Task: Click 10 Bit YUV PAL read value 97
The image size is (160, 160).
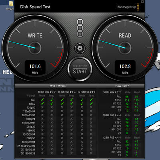Action: pyautogui.click(x=136, y=97)
